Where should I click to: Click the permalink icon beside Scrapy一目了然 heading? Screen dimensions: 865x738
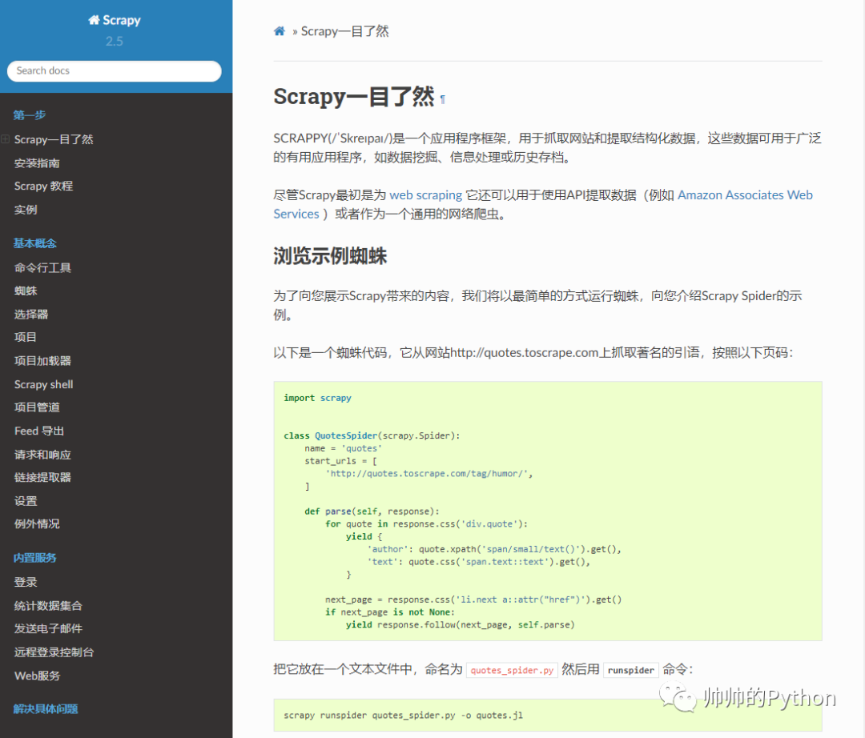(442, 100)
